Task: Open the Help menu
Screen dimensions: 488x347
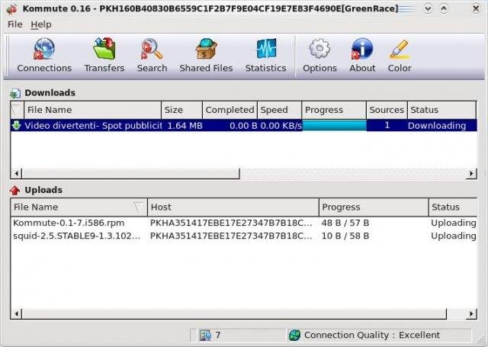Action: click(41, 24)
